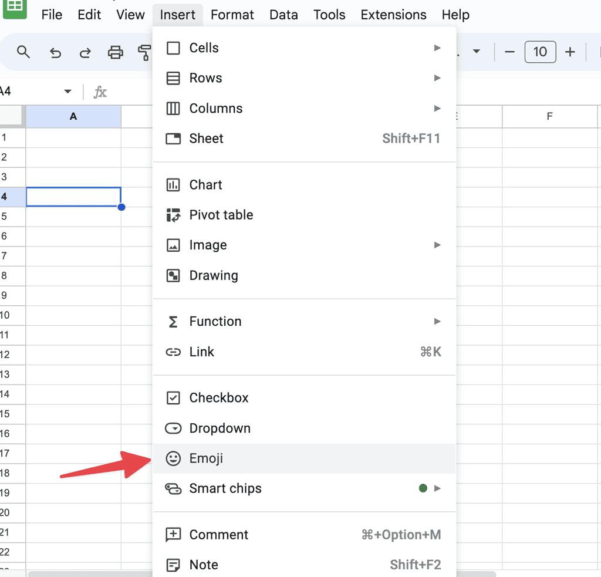Image resolution: width=601 pixels, height=577 pixels.
Task: Open the View menu
Action: tap(130, 15)
